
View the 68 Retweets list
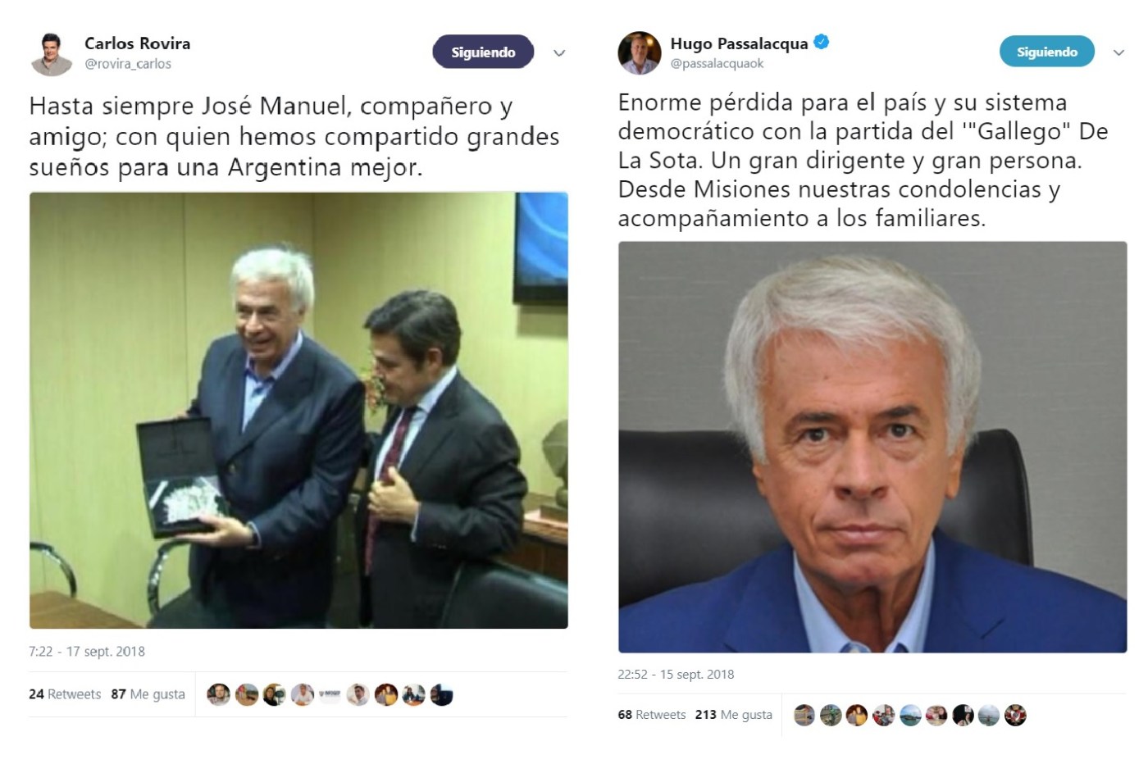click(652, 715)
